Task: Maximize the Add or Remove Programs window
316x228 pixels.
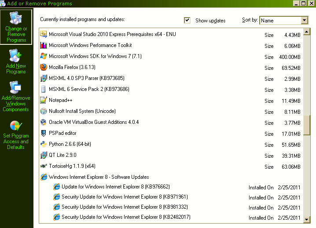Action: click(x=303, y=4)
